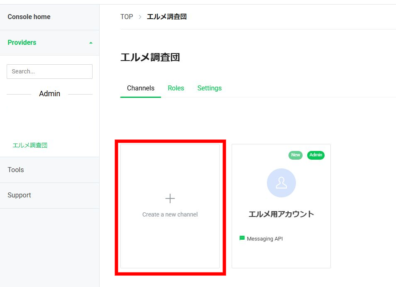Select エルメ調査団 provider in the sidebar list
The width and height of the screenshot is (396, 287).
(x=30, y=145)
